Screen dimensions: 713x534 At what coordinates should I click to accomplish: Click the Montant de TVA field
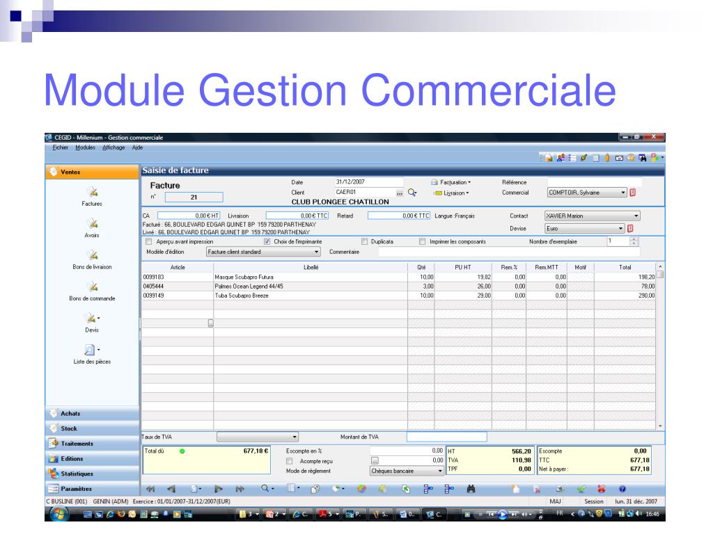pos(446,437)
